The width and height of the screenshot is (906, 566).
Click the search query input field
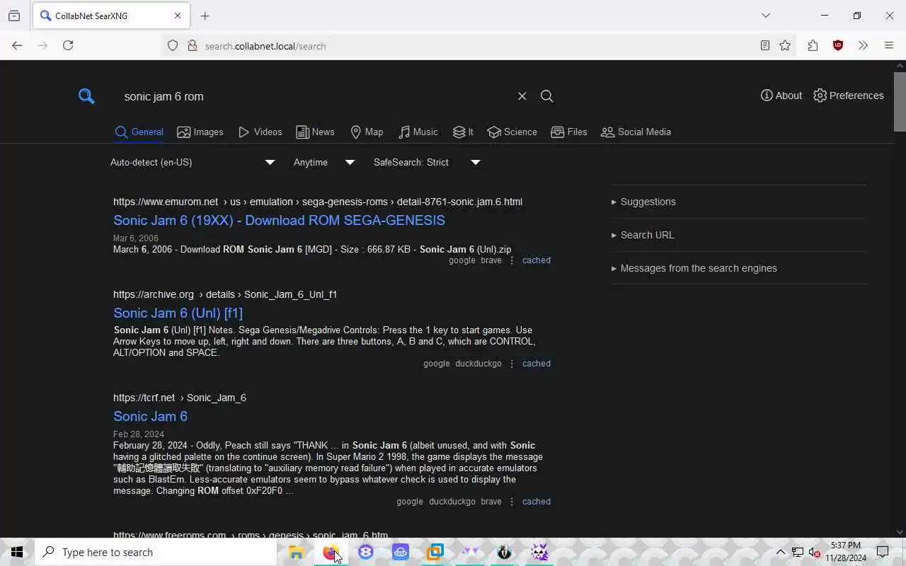[315, 96]
